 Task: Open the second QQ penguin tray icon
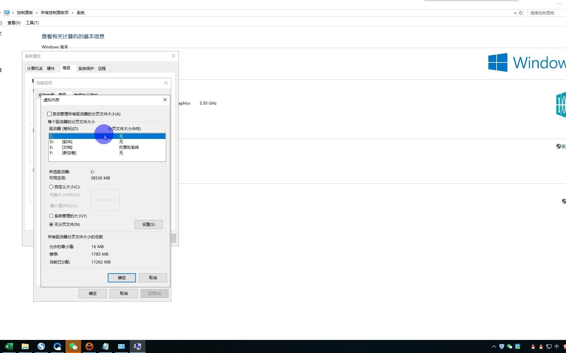click(541, 346)
